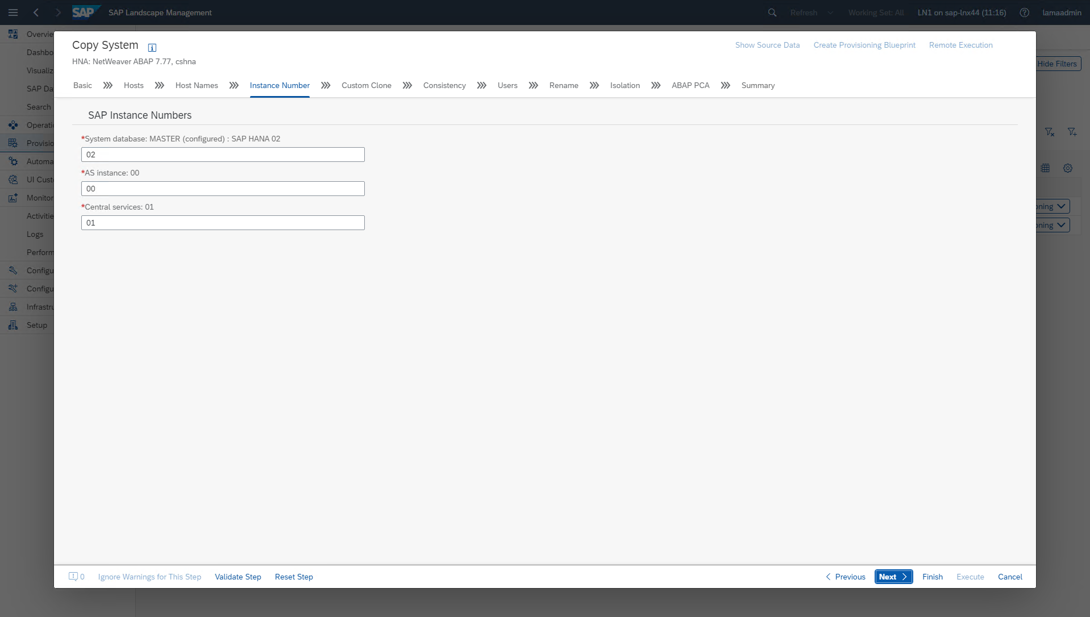Screen dimensions: 1090x617
Task: Click the Refresh button in header
Action: 804,12
